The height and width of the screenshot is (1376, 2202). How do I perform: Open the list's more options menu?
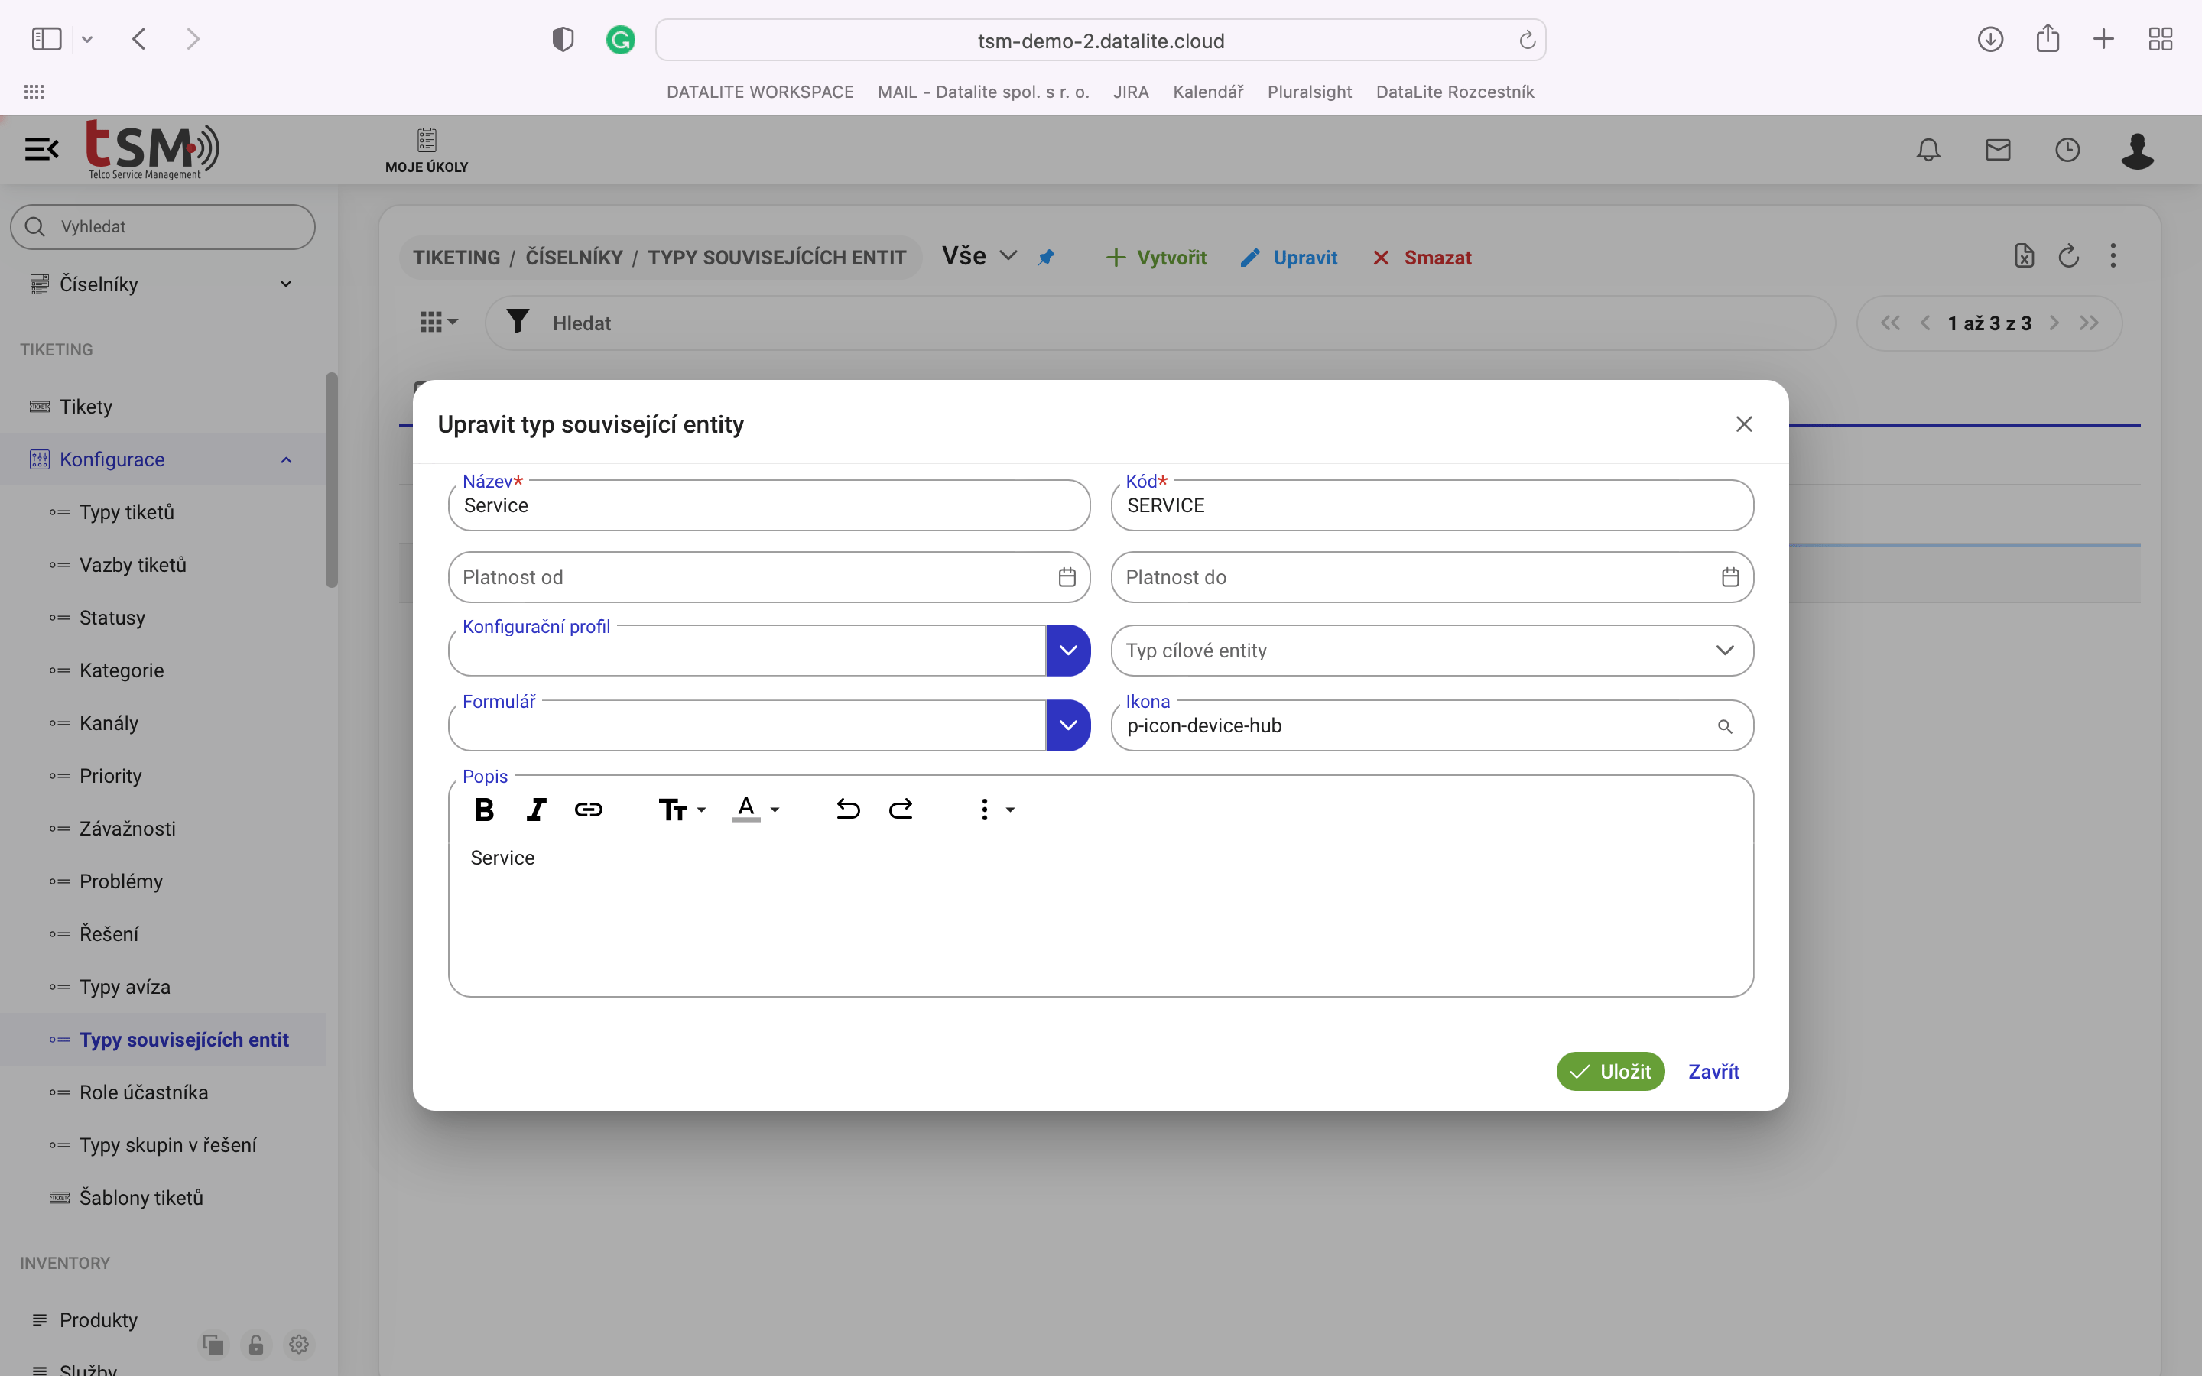[x=2113, y=256]
